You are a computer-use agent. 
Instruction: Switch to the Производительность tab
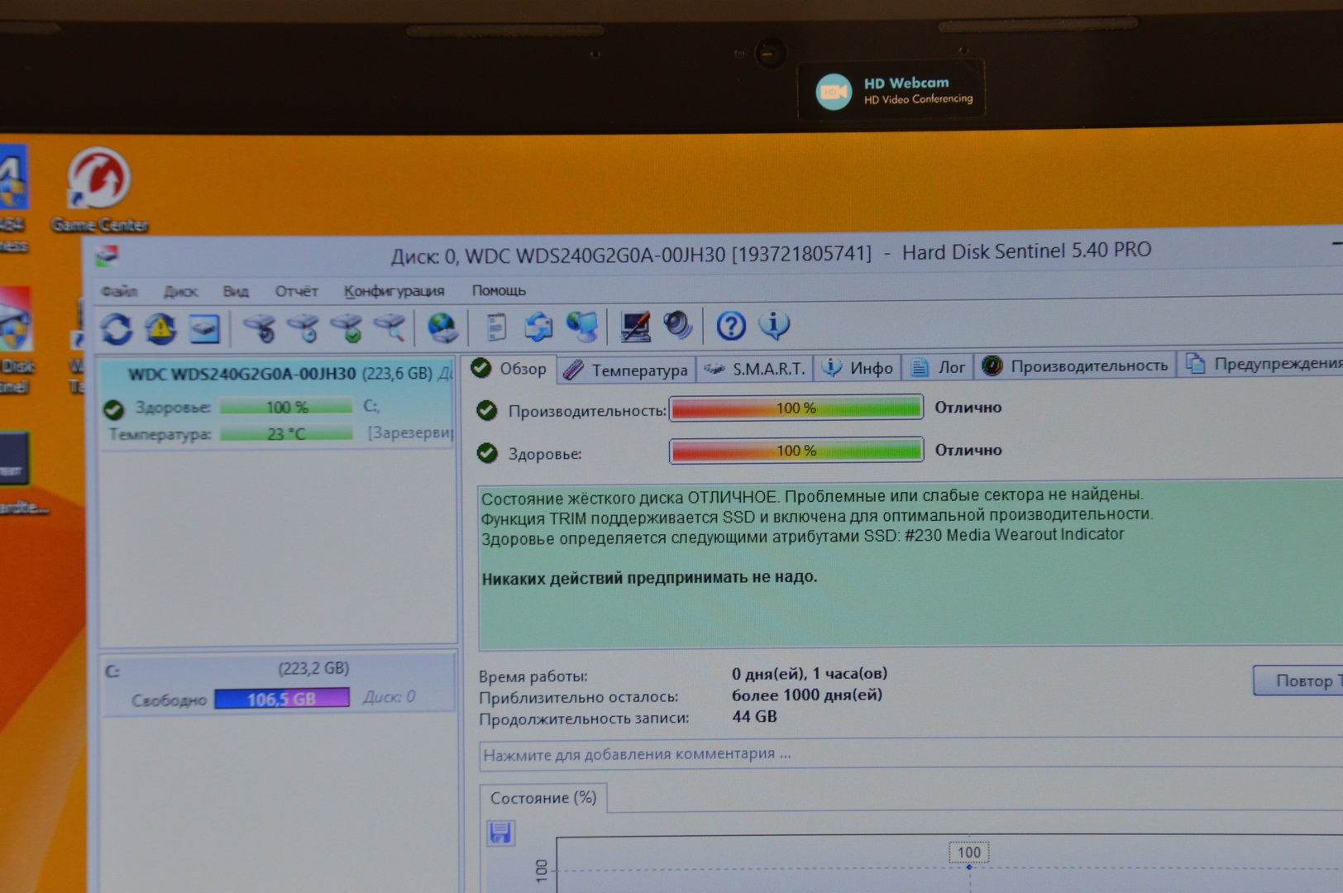tap(1075, 365)
